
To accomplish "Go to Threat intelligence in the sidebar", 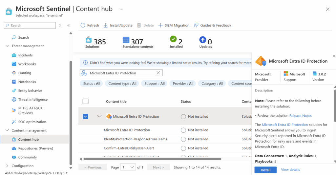I will click(33, 100).
